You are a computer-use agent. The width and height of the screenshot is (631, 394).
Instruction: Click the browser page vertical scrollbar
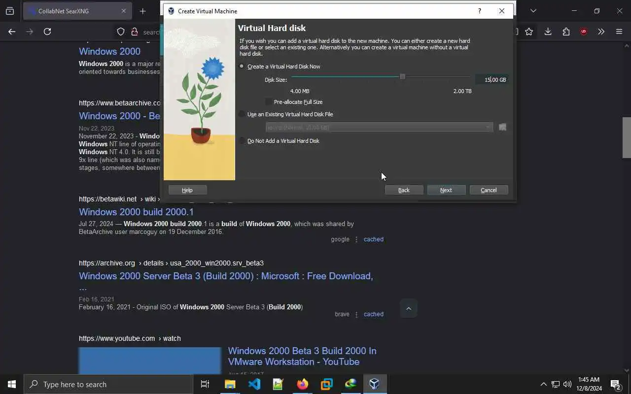tap(627, 137)
